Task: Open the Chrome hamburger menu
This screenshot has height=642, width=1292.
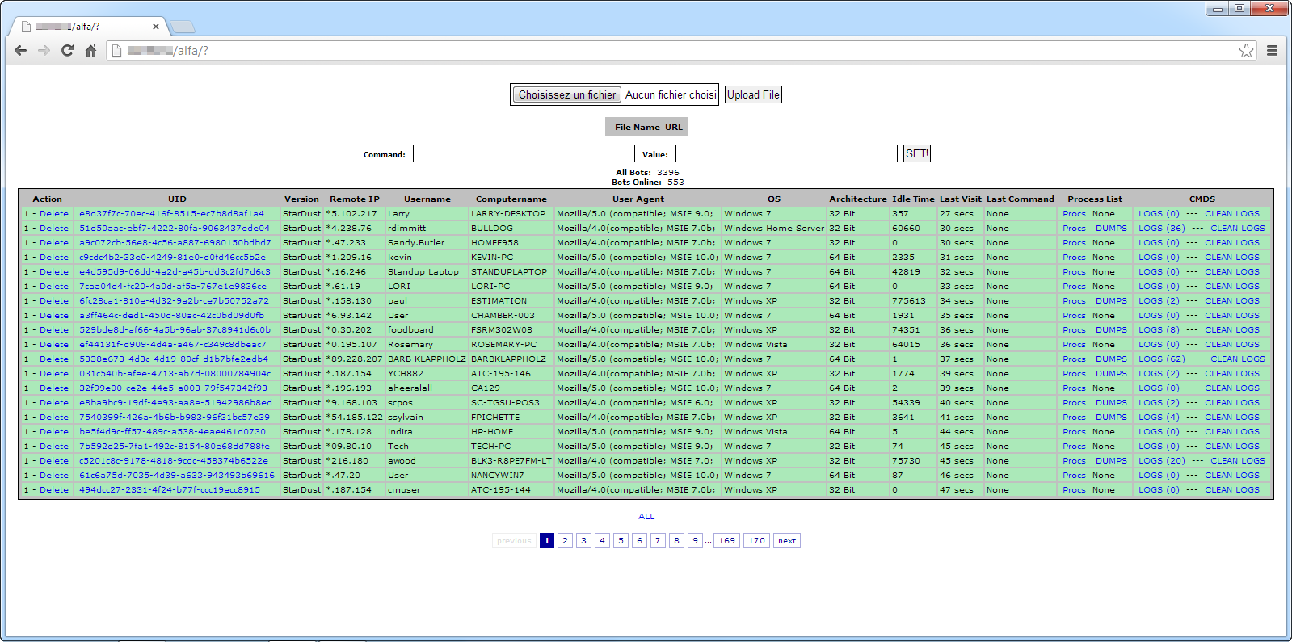Action: coord(1272,51)
